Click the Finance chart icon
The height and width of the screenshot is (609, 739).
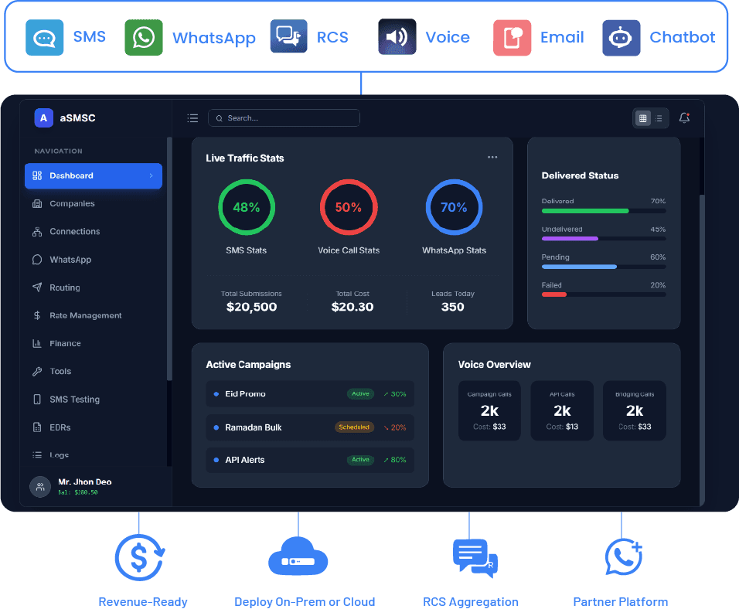click(x=37, y=344)
